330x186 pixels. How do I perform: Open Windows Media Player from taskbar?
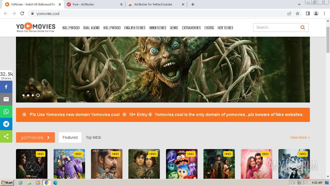pos(38,183)
